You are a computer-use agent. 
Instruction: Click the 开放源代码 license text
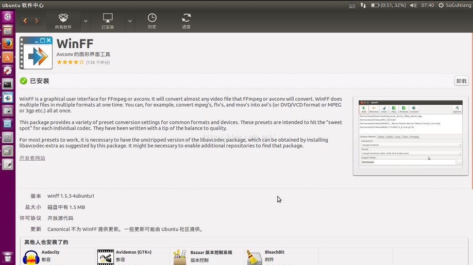(60, 218)
